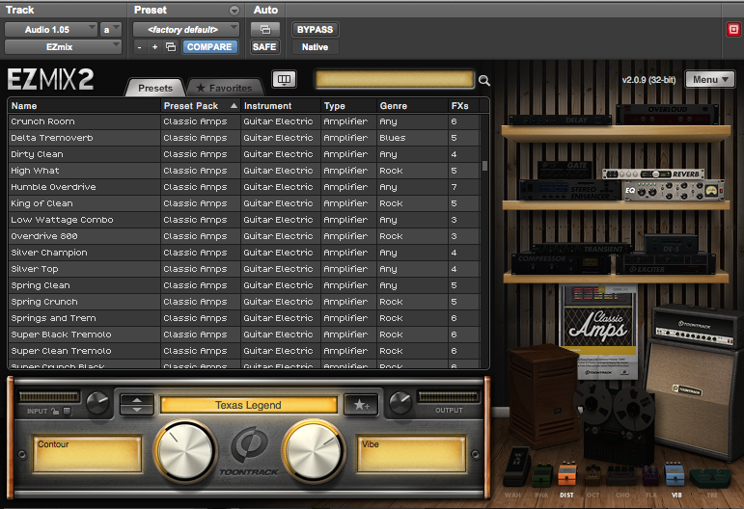
Task: Click the plugin automation enable icon under Auto
Action: coord(265,30)
